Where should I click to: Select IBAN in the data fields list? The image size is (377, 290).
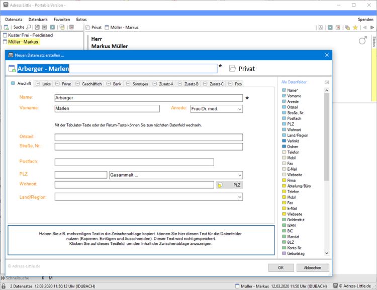pos(293,225)
